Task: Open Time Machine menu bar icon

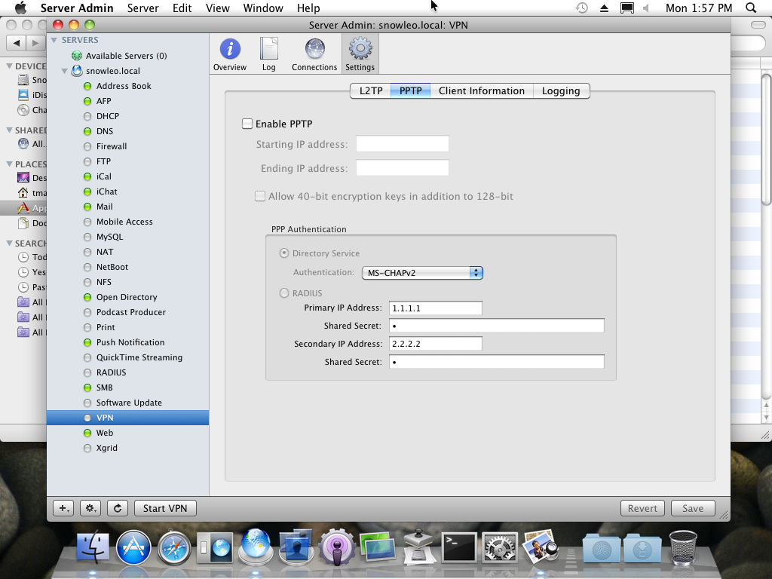Action: coord(582,8)
